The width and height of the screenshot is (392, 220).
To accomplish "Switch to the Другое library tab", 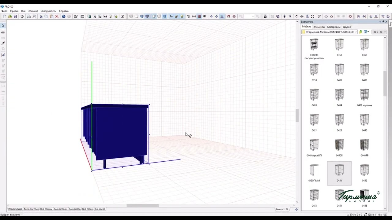I will click(x=347, y=27).
